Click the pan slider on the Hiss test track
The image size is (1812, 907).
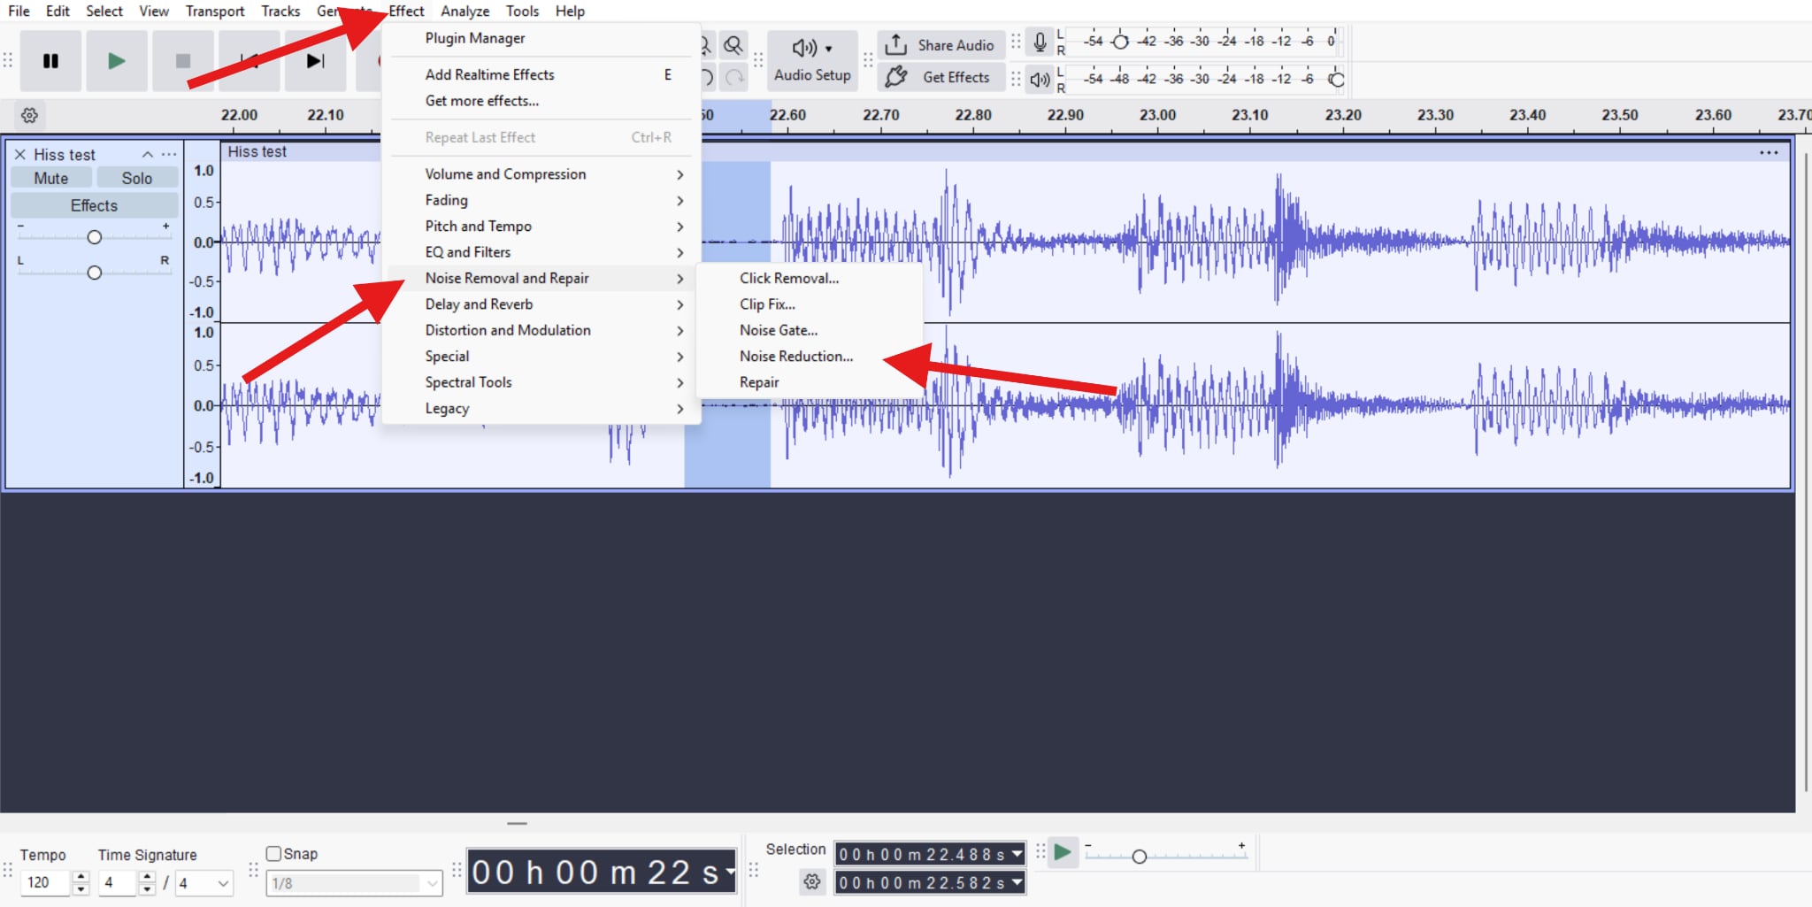point(94,272)
